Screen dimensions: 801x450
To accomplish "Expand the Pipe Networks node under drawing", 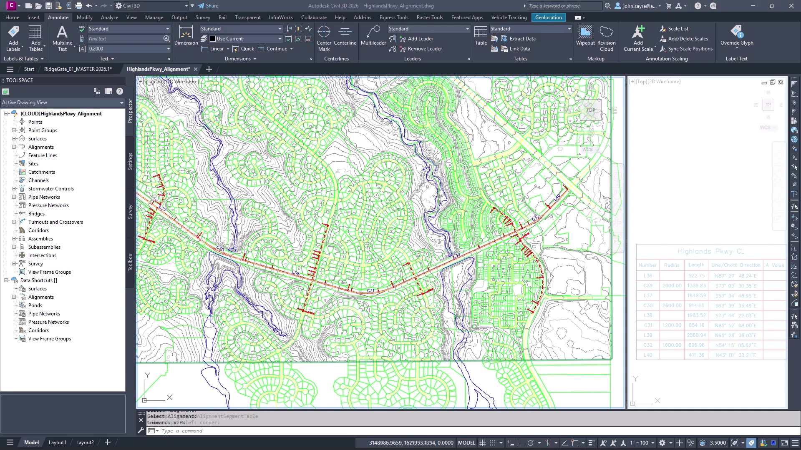I will pyautogui.click(x=14, y=197).
